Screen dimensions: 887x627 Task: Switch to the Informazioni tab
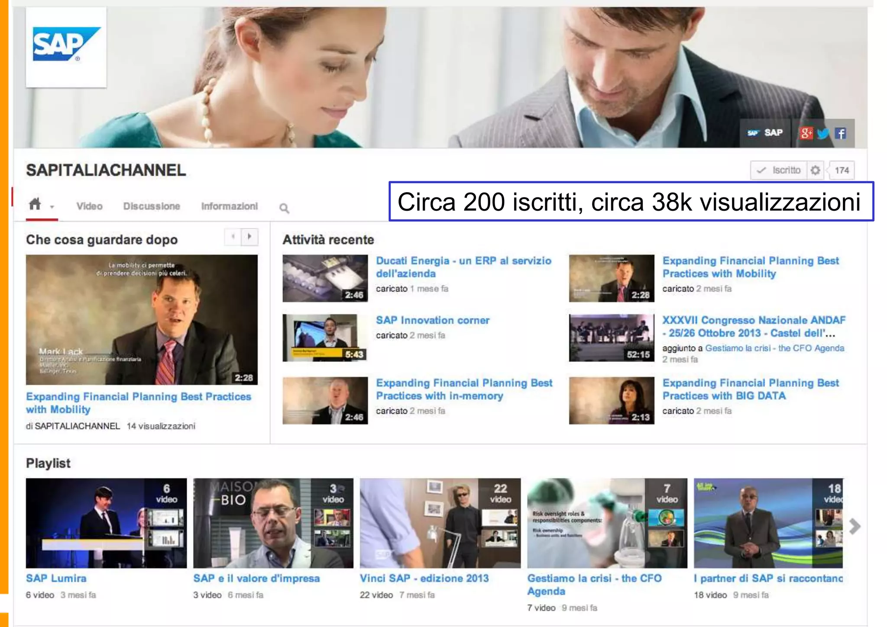tap(230, 206)
